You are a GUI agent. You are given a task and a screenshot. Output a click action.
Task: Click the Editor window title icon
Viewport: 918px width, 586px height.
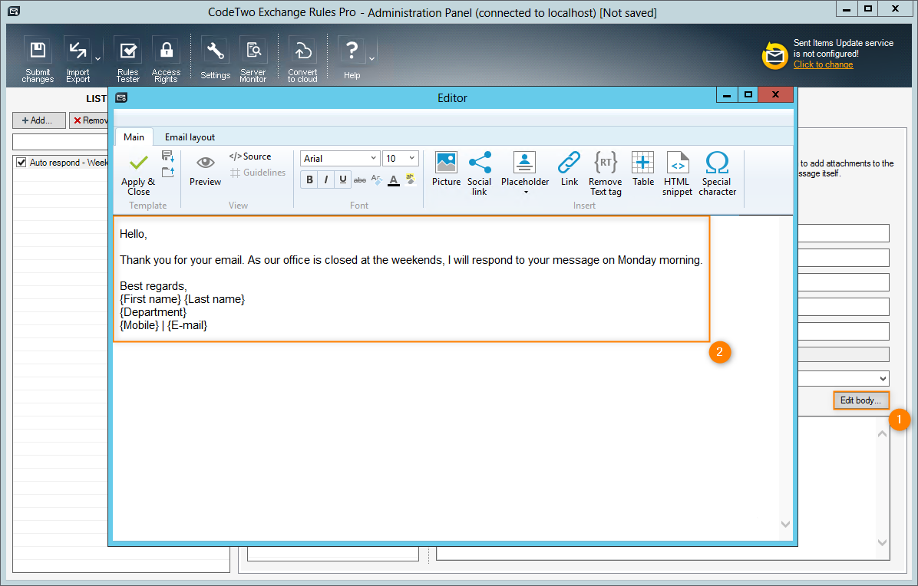click(x=121, y=97)
